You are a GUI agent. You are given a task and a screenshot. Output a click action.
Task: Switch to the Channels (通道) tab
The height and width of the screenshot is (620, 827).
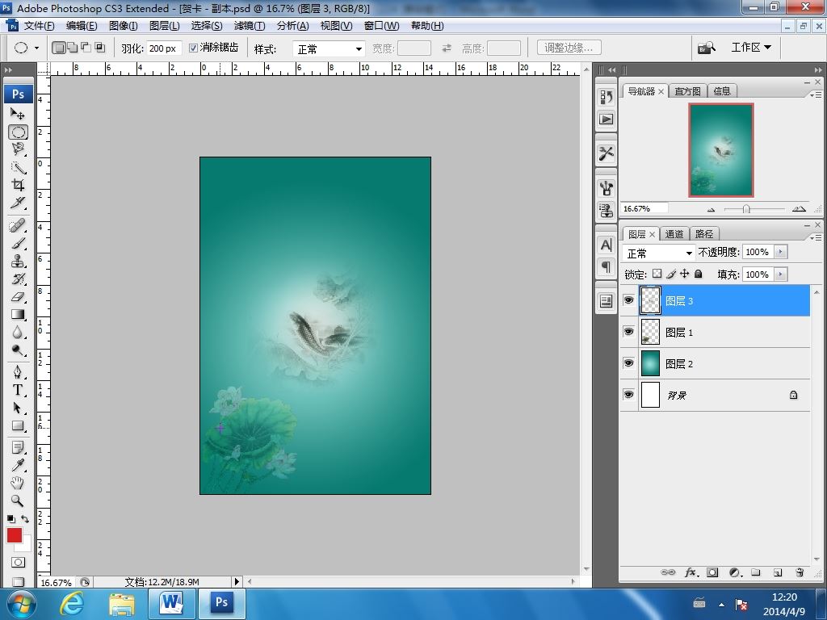tap(674, 234)
